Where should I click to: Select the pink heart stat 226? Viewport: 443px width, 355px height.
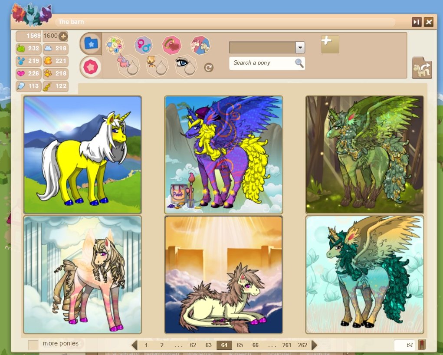(28, 73)
